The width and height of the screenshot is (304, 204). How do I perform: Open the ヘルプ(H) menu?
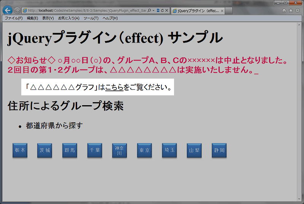(110, 18)
